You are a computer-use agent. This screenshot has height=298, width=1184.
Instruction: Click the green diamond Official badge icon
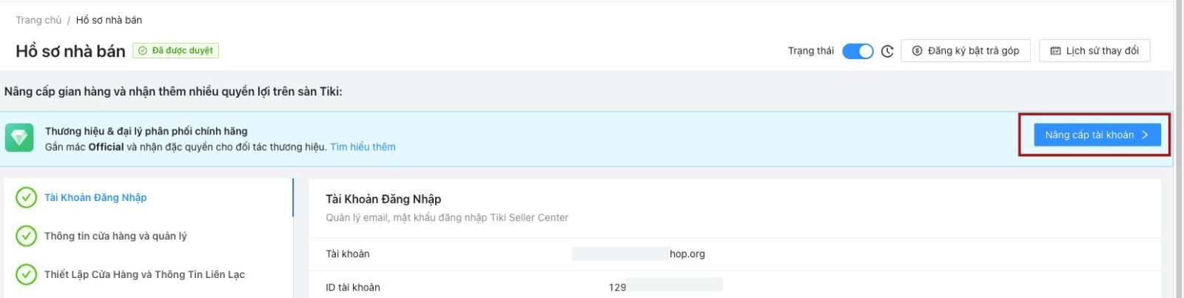point(19,138)
